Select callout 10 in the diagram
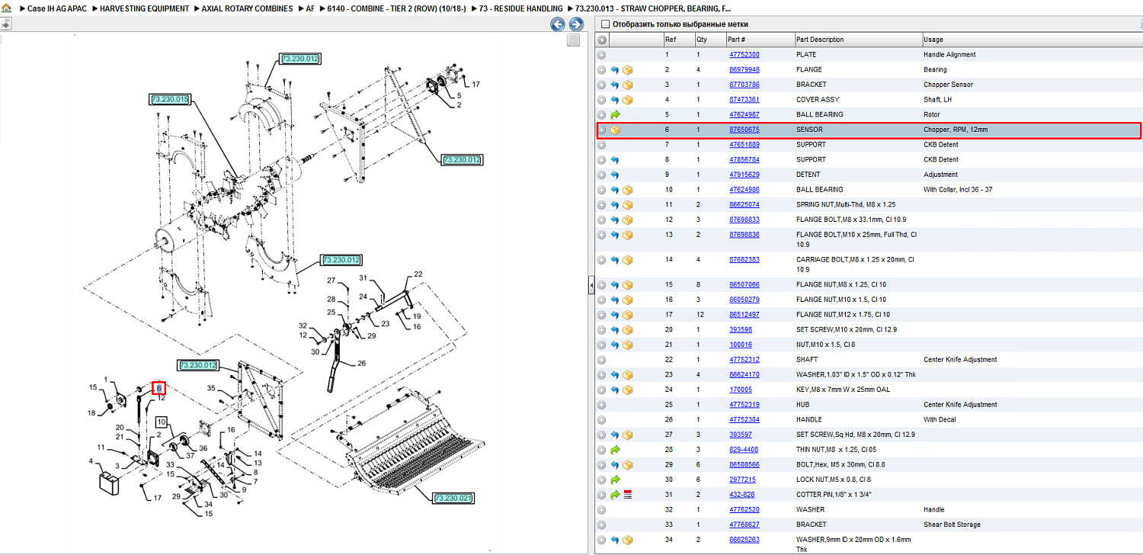 [161, 422]
